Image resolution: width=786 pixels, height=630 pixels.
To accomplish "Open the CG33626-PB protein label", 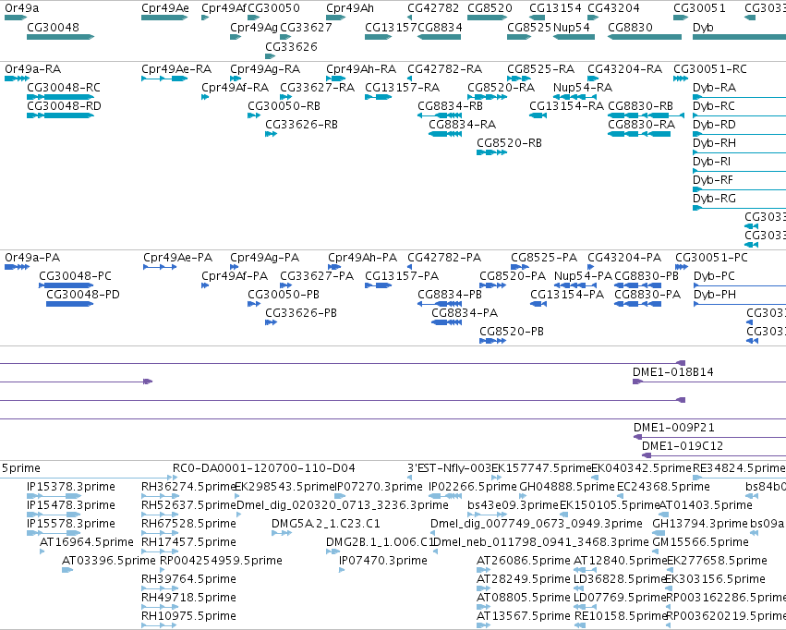I will tap(301, 313).
